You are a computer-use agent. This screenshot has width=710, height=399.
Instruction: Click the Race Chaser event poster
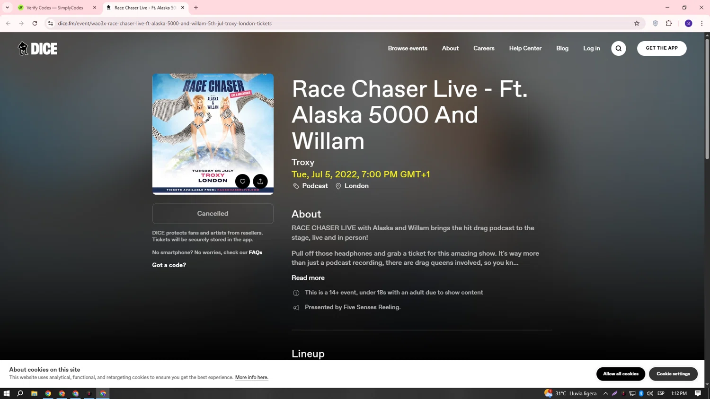(x=213, y=134)
